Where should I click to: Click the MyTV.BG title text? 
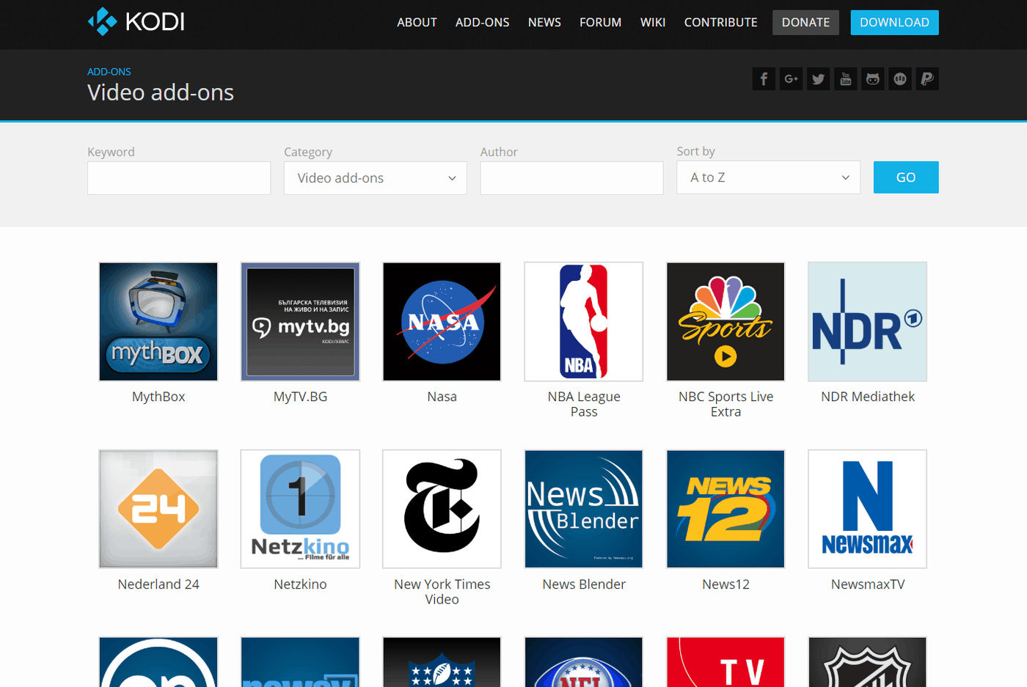point(300,397)
